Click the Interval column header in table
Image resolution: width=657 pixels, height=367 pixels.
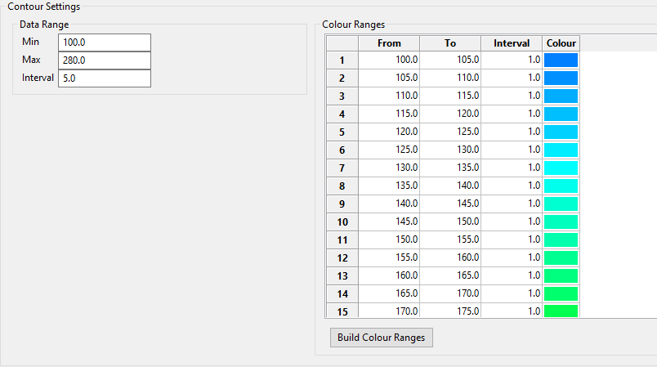tap(512, 43)
